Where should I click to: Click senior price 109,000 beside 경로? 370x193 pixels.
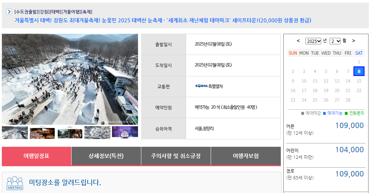click(349, 174)
